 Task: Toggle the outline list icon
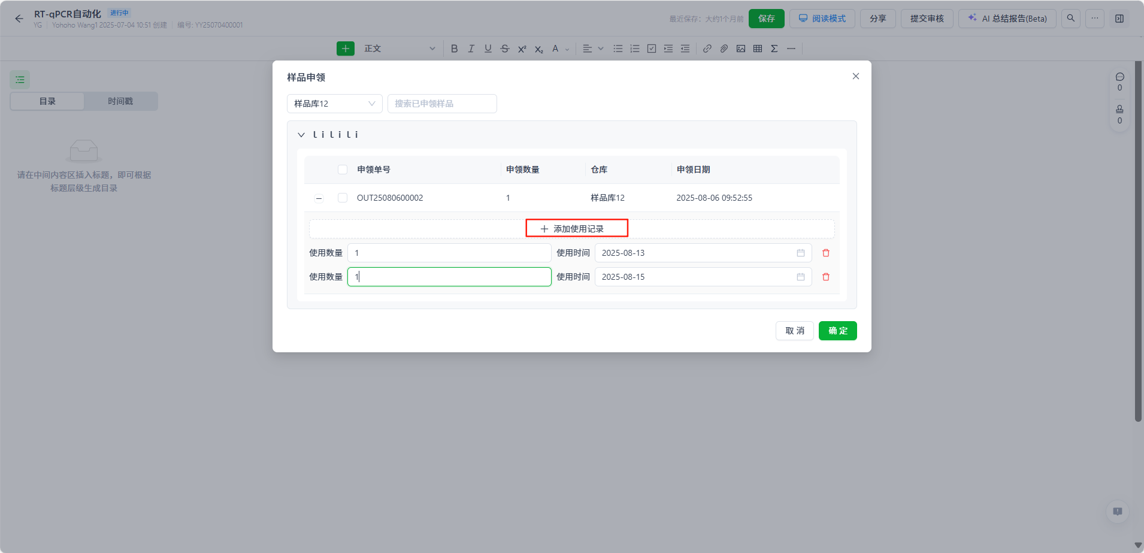click(x=20, y=80)
